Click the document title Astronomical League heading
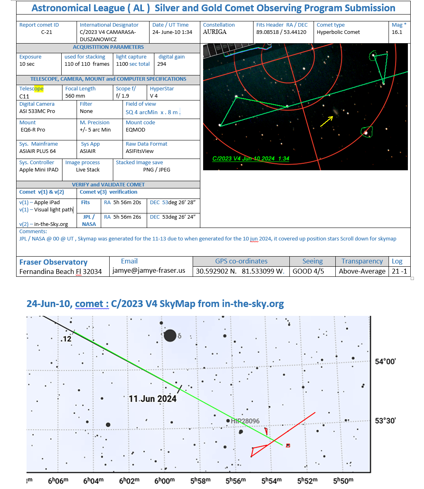The image size is (424, 489). click(213, 8)
